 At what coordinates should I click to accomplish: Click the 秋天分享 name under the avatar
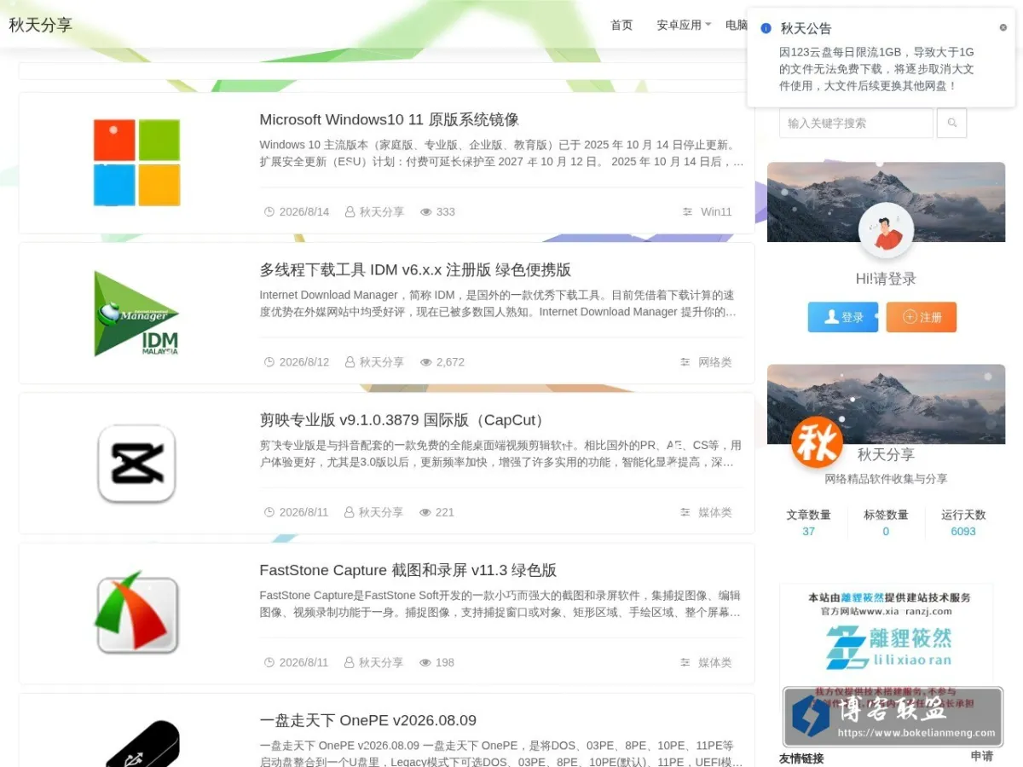click(x=886, y=454)
